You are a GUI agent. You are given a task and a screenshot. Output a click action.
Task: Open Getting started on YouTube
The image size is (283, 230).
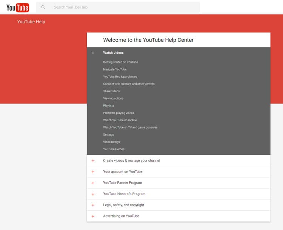pos(121,62)
